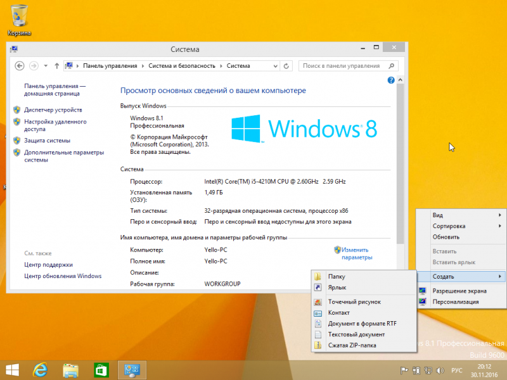The width and height of the screenshot is (507, 380).
Task: Open Windows Store from taskbar
Action: 101,370
